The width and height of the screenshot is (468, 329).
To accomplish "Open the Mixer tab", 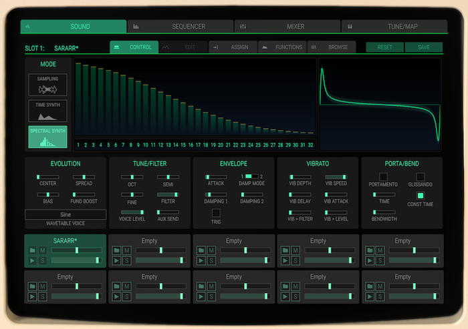I will pos(287,27).
